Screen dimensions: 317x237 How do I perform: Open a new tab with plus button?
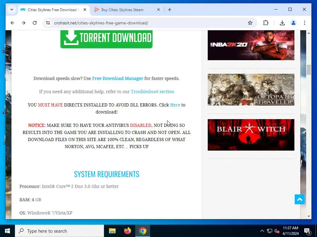[x=170, y=10]
